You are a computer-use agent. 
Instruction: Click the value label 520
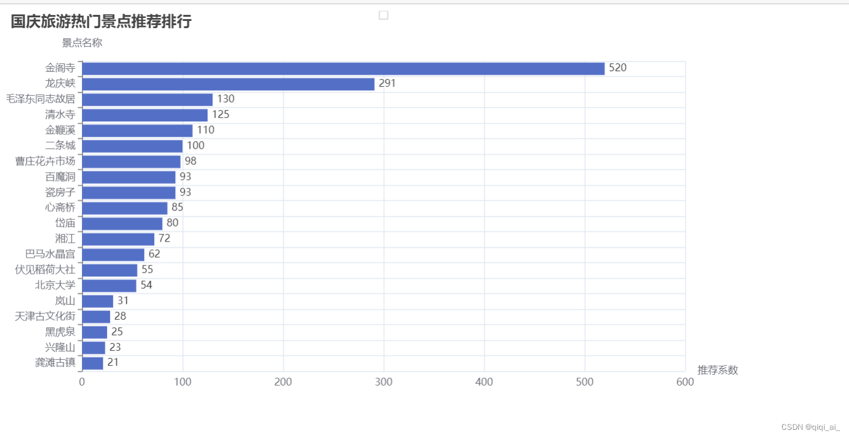coord(618,68)
